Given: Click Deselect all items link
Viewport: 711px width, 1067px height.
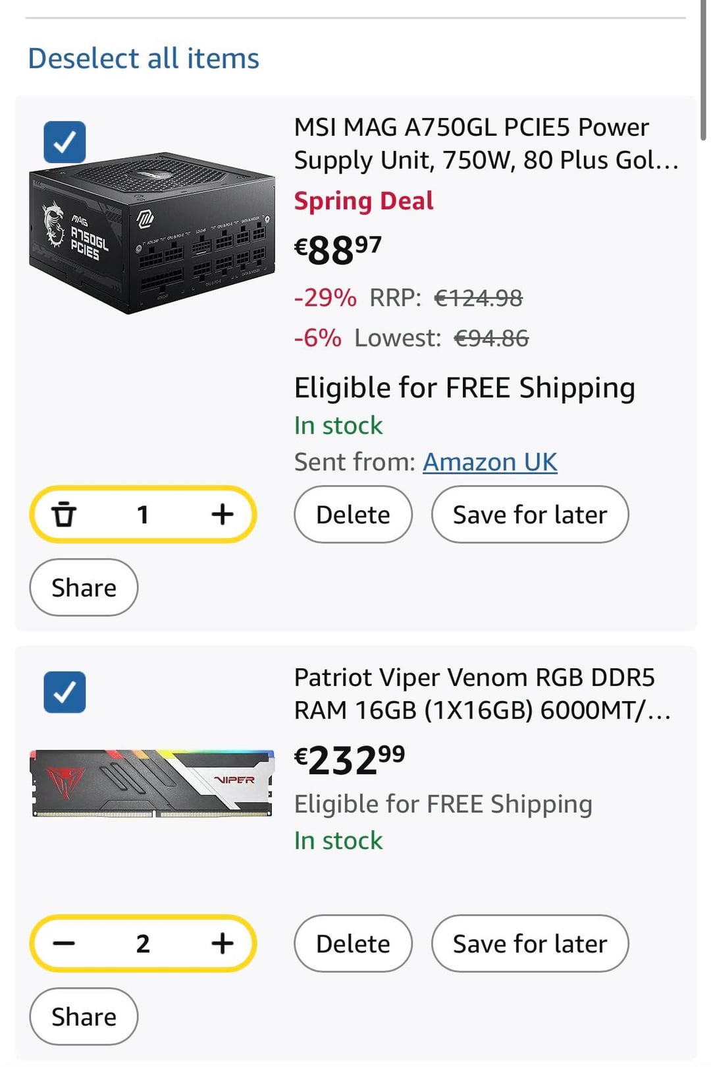Looking at the screenshot, I should 144,58.
